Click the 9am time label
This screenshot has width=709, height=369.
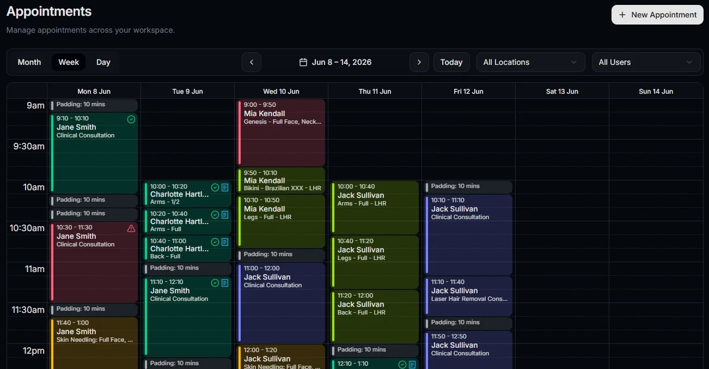35,105
